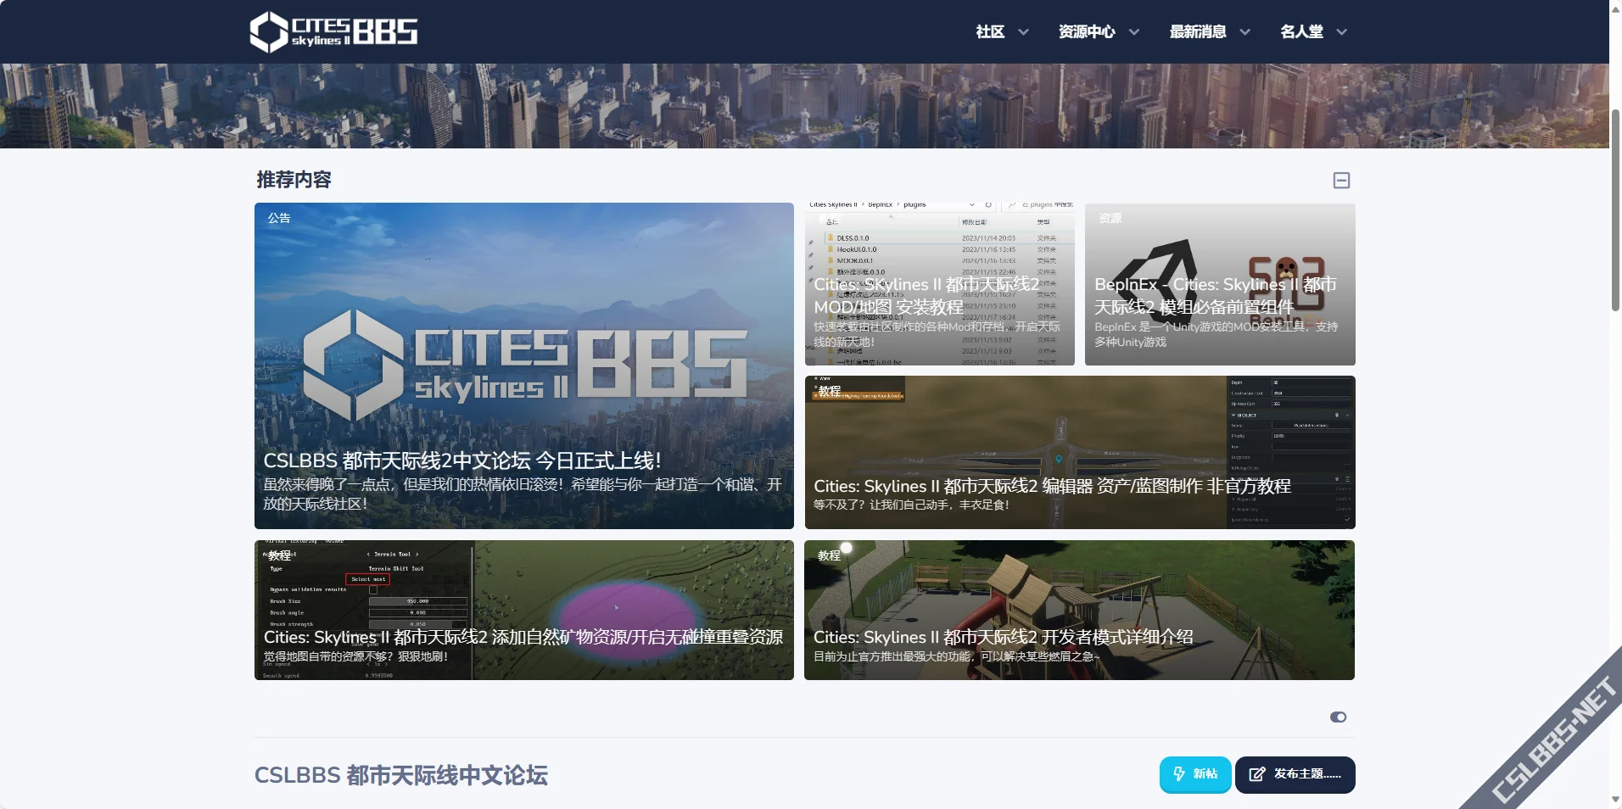Click the page vertical scrollbar thumb
The height and width of the screenshot is (809, 1622).
pos(1615,209)
